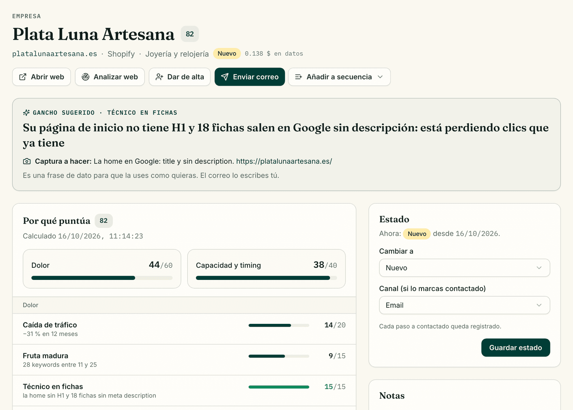This screenshot has height=410, width=573.
Task: Click the 14/20 score value
Action: [335, 325]
